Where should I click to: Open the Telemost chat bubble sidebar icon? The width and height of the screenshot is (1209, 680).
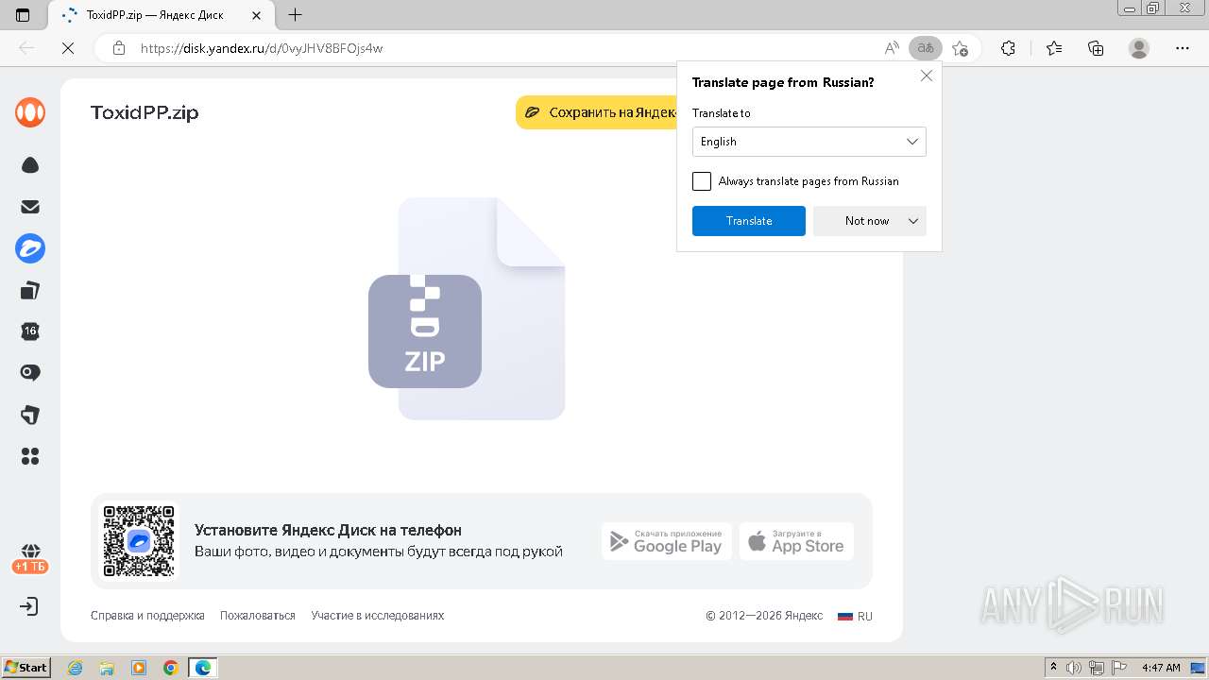[30, 373]
